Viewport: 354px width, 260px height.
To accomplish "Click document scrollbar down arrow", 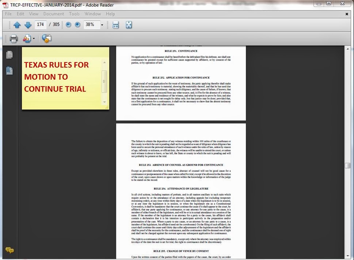I will pyautogui.click(x=348, y=256).
